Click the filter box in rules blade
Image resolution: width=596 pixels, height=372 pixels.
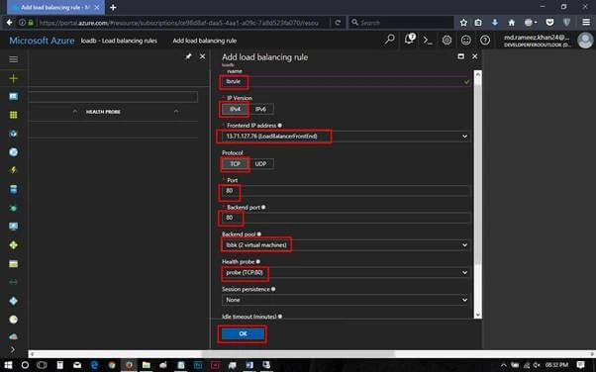tap(113, 97)
